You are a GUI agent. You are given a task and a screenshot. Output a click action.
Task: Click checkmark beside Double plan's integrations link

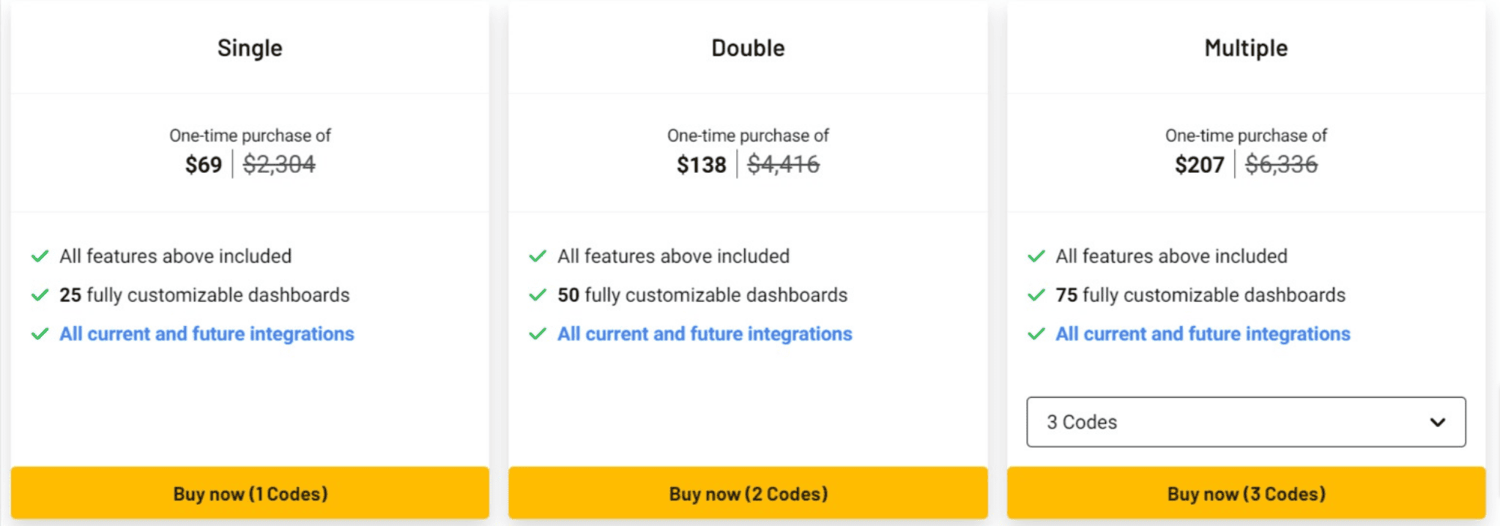pos(538,334)
